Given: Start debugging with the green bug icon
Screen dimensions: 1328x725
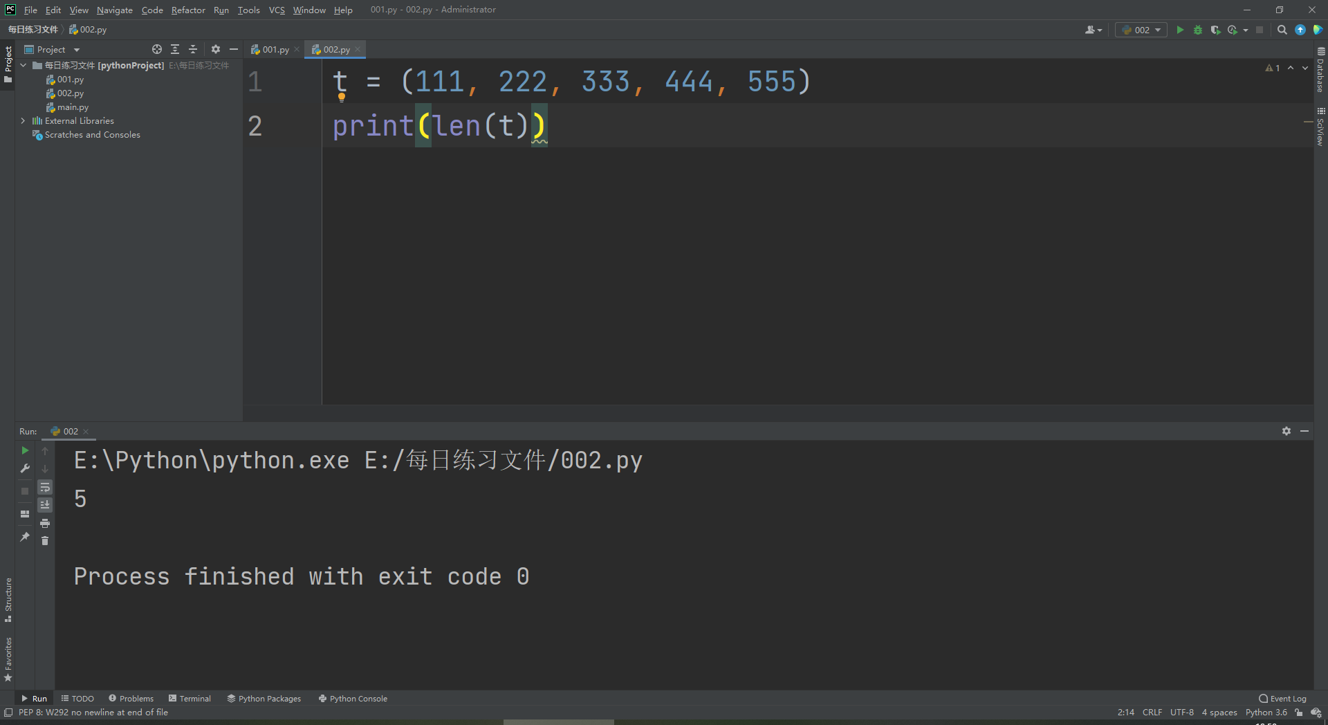Looking at the screenshot, I should click(1198, 30).
